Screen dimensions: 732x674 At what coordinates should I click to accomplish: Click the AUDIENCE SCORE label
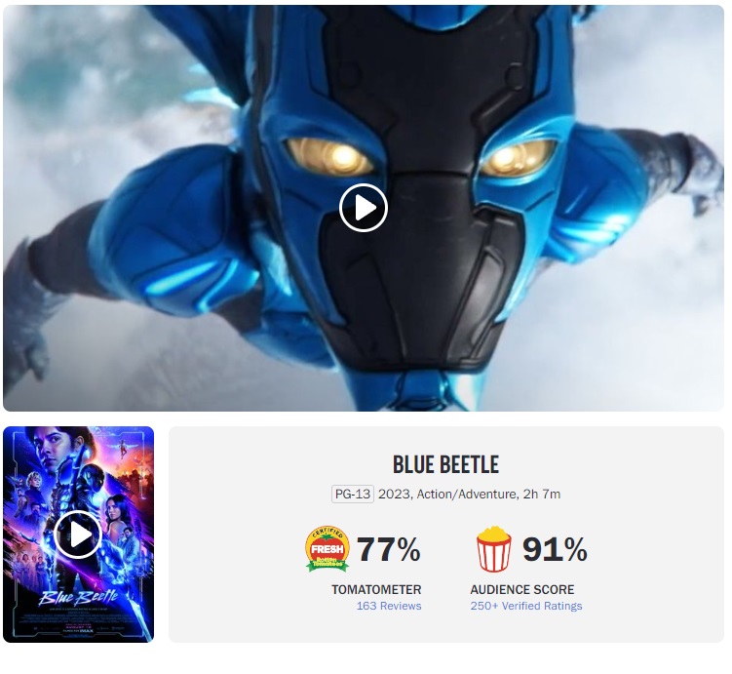(521, 589)
